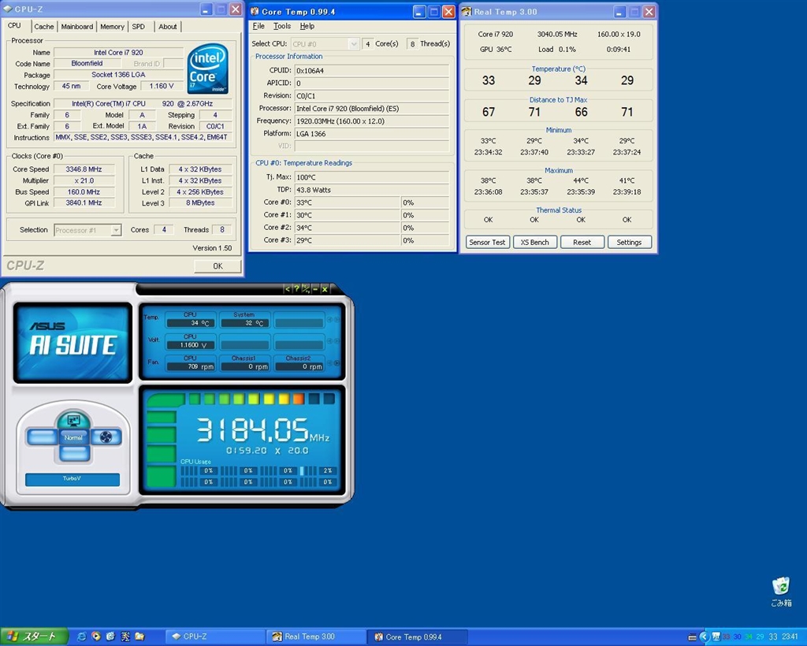Launch Internet Explorer from the quick launch bar
Viewport: 807px width, 646px height.
(x=81, y=637)
